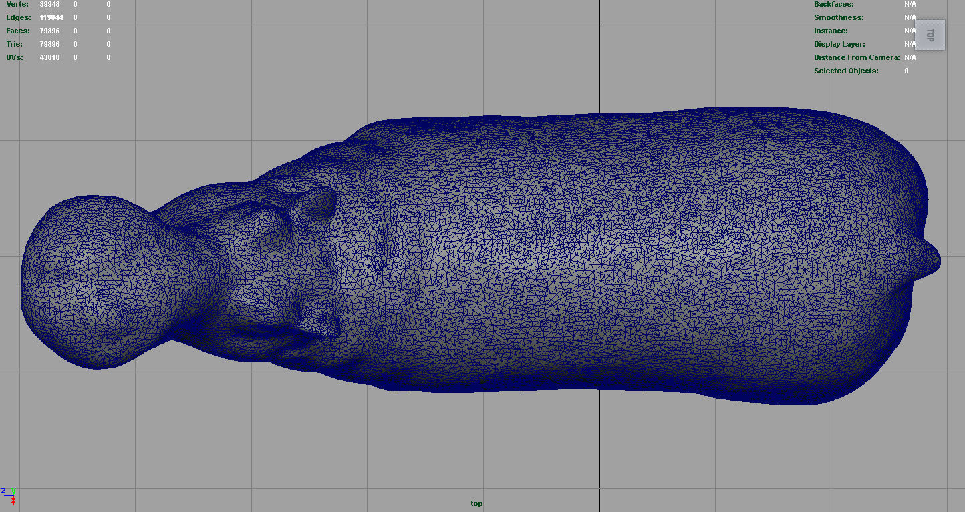The image size is (965, 512).
Task: Click the 'Backfaces:' label
Action: [834, 4]
